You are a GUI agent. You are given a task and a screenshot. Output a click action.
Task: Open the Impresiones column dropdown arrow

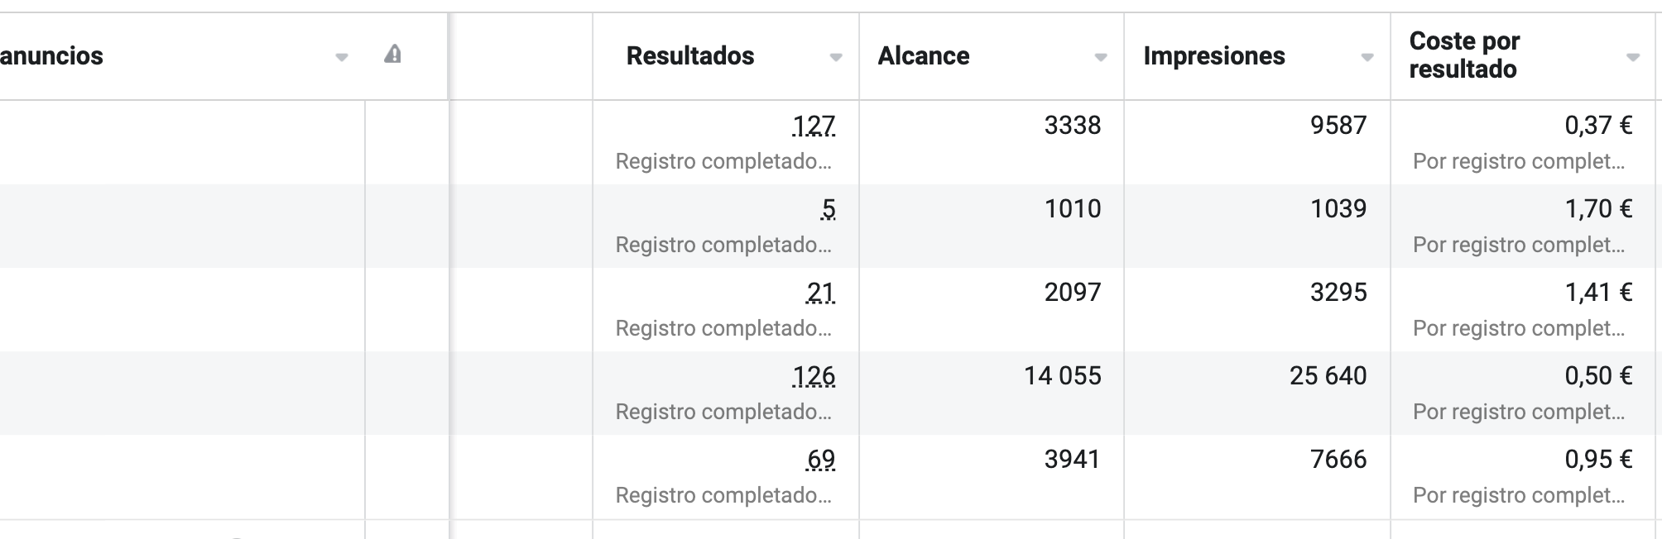pos(1367,57)
